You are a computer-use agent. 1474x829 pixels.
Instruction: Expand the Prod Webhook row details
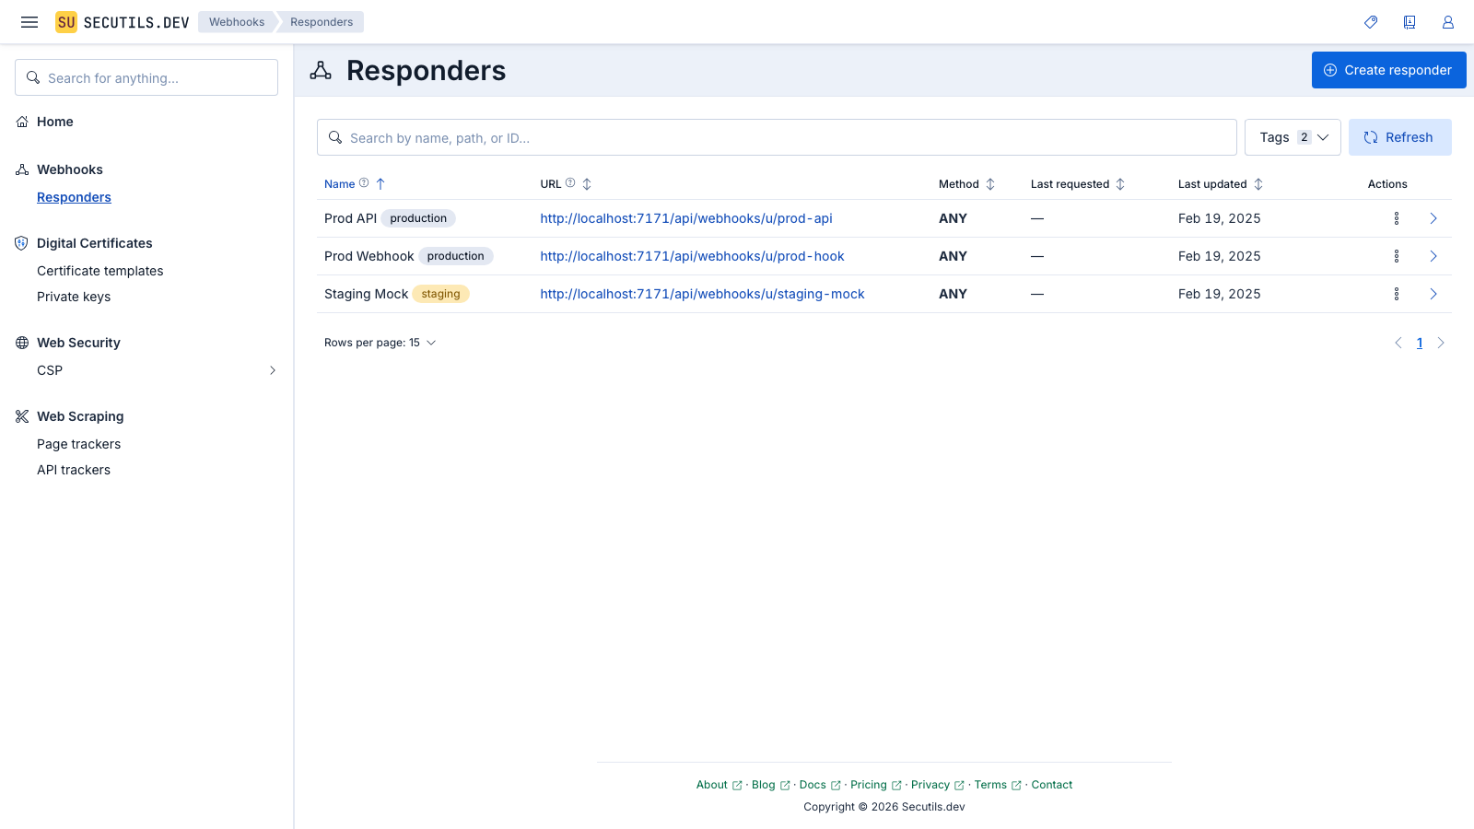pos(1433,256)
